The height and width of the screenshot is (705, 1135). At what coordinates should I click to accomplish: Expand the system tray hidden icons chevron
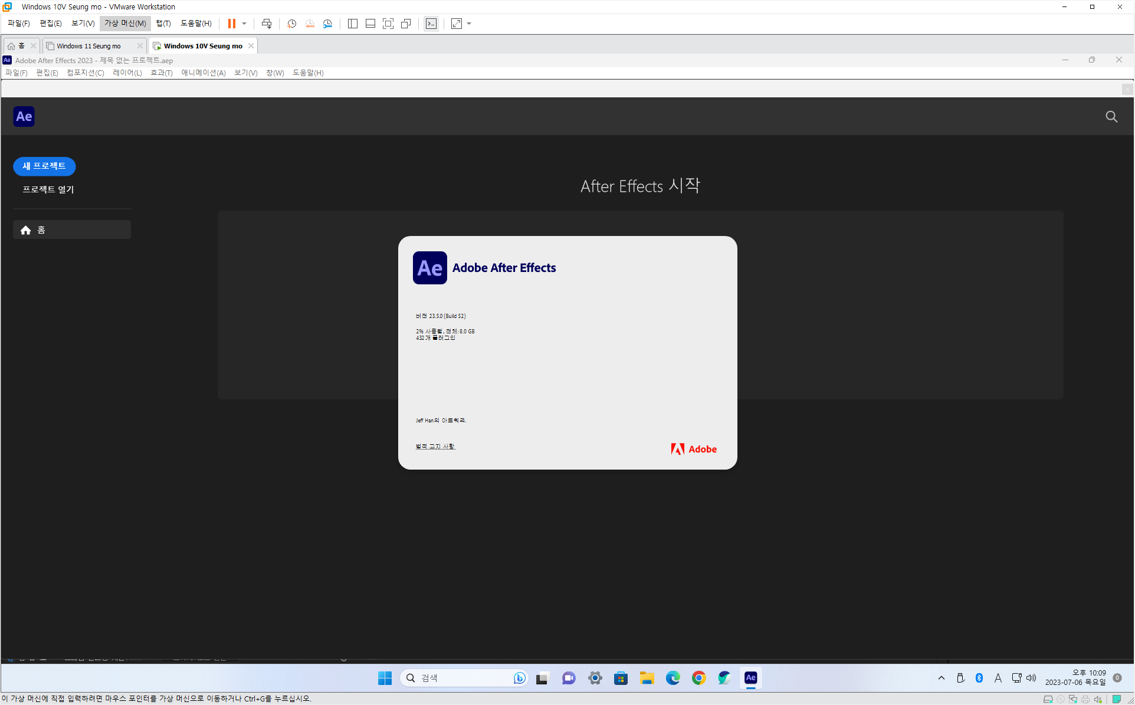click(x=941, y=678)
